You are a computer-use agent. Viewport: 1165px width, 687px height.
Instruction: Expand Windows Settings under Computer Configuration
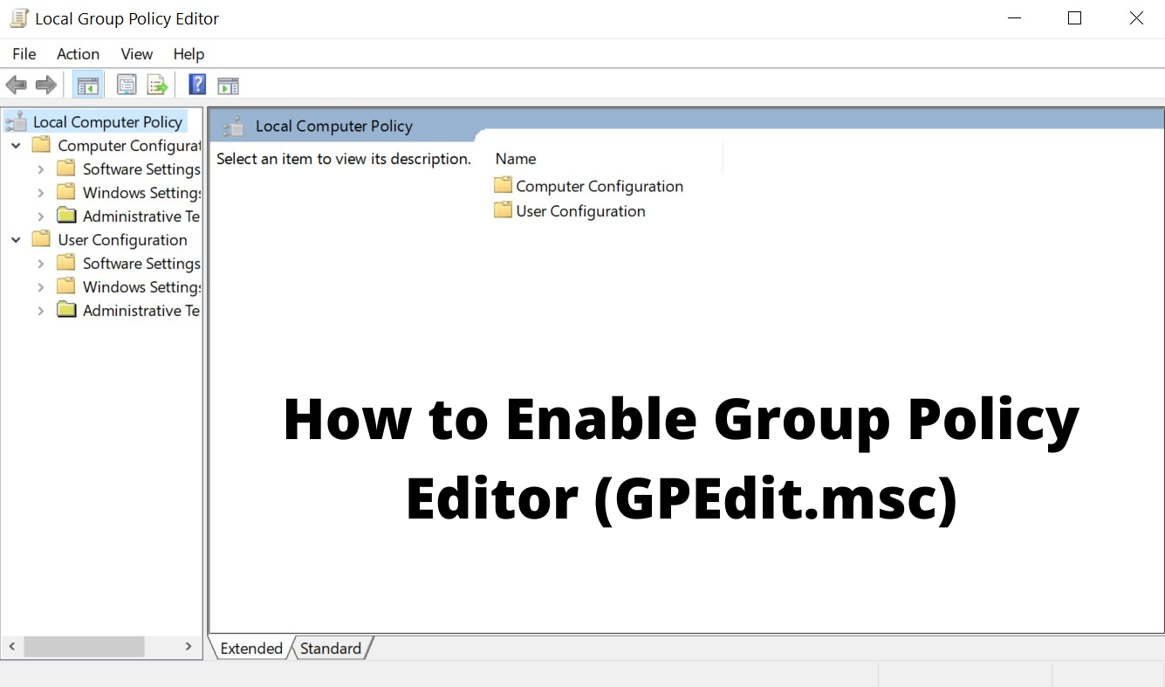coord(40,193)
